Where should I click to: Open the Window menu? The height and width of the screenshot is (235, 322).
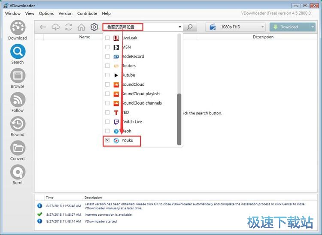[13, 14]
